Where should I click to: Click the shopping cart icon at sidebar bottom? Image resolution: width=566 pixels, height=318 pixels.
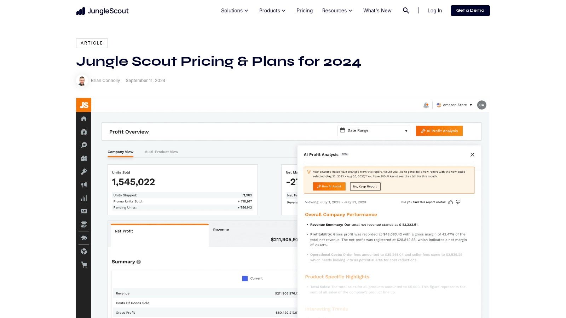[x=84, y=264]
